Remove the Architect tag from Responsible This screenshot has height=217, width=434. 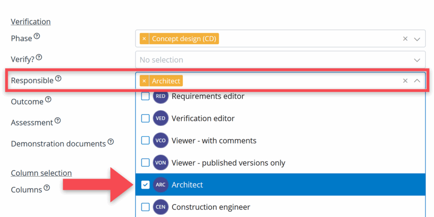[144, 81]
